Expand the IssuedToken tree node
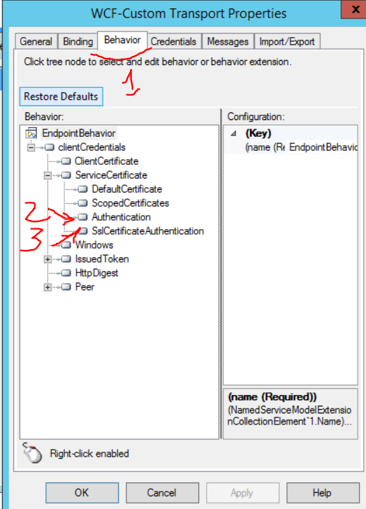 point(47,259)
